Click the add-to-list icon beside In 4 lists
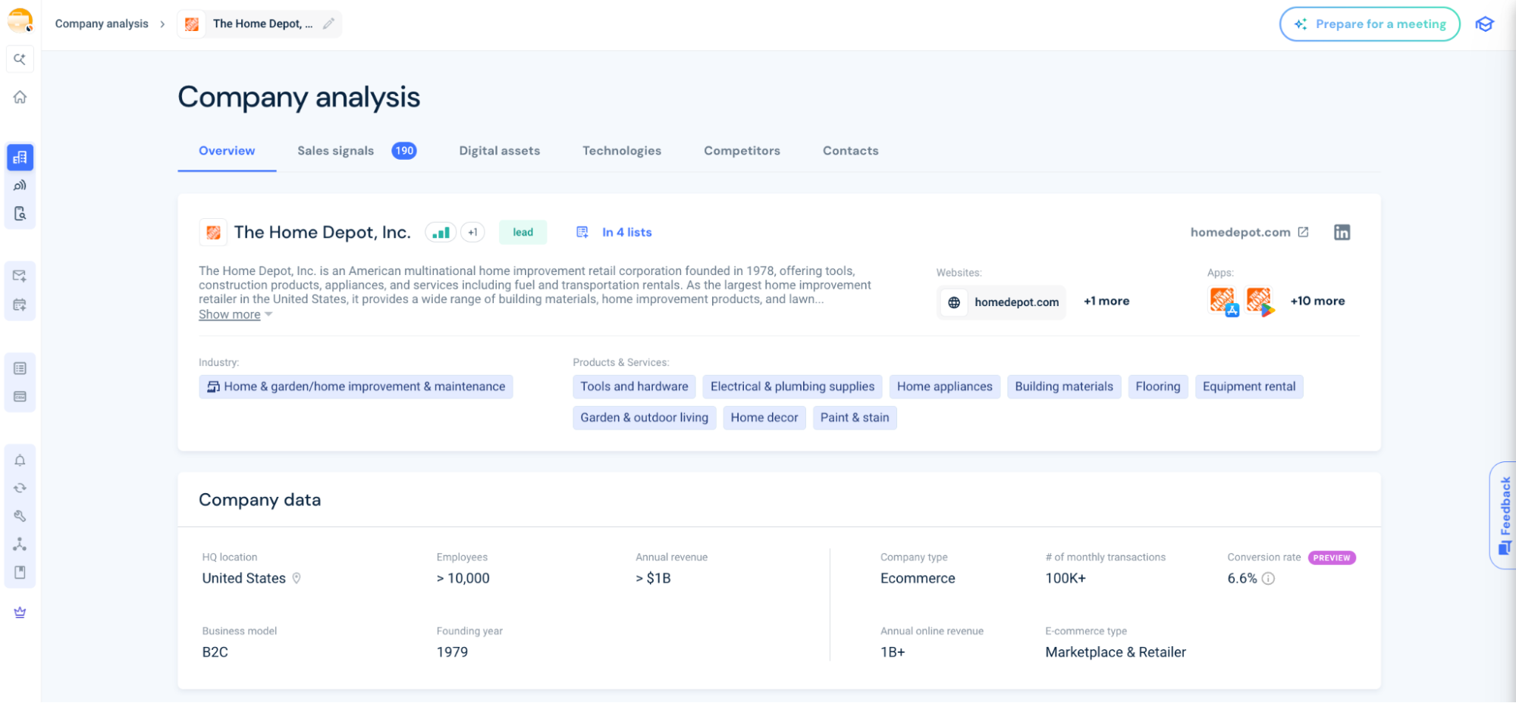1516x703 pixels. point(582,233)
